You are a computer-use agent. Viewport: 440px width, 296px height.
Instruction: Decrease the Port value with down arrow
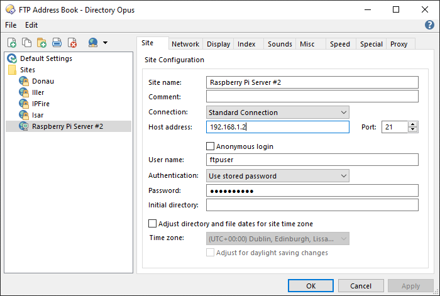pos(412,129)
